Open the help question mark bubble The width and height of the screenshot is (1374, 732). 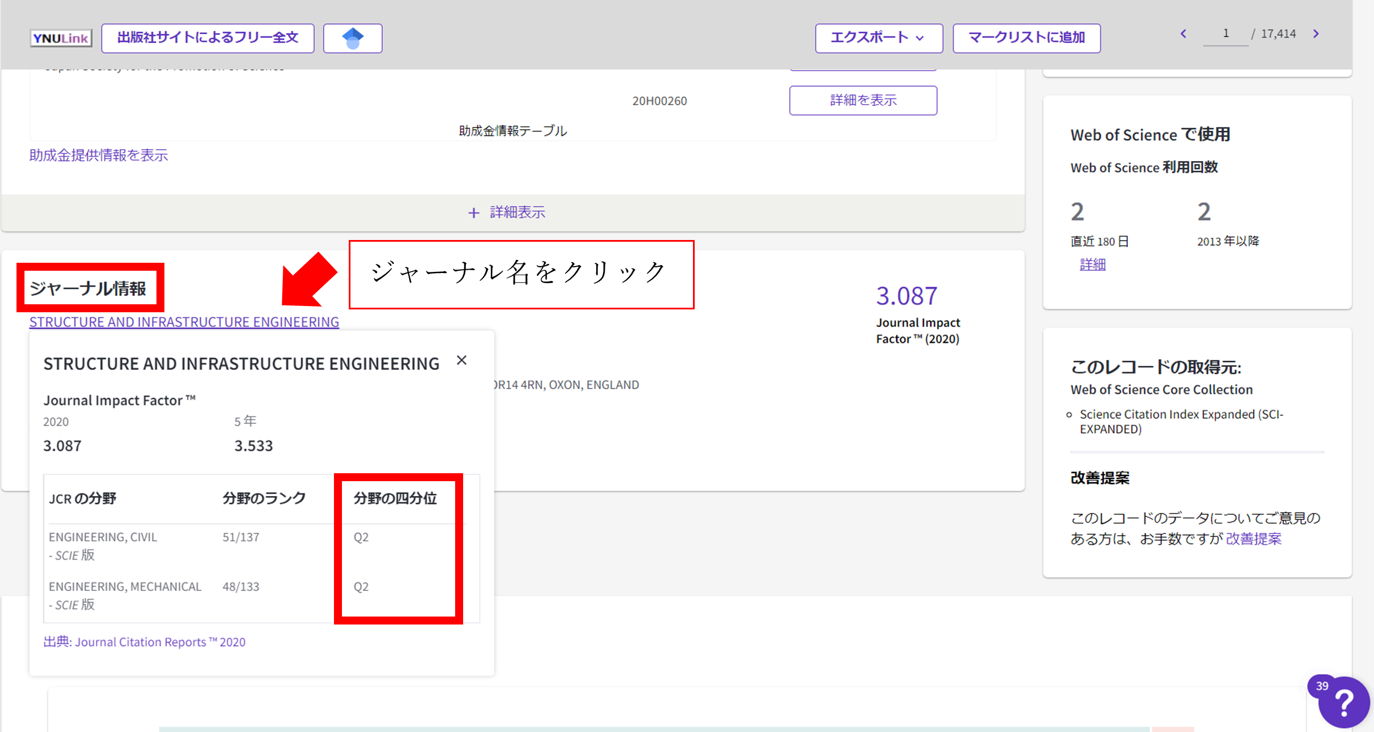(1343, 703)
